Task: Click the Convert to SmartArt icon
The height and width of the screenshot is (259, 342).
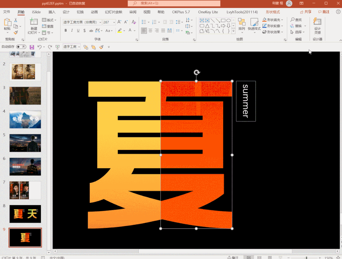Action: (x=187, y=33)
